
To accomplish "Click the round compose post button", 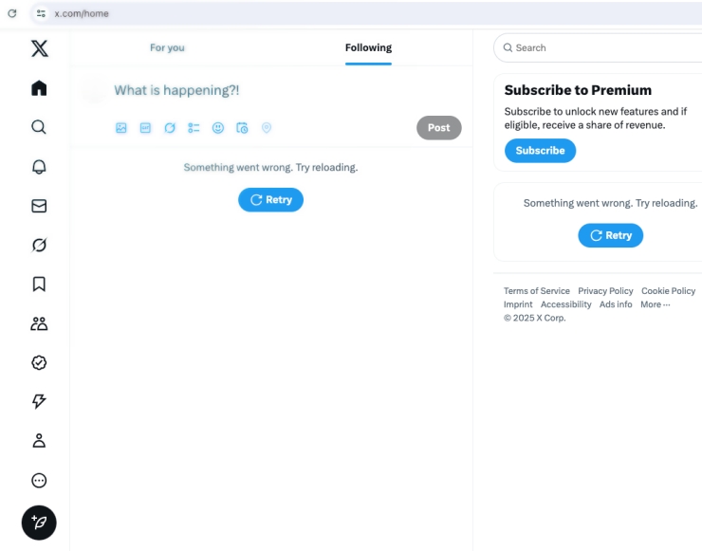I will point(39,523).
